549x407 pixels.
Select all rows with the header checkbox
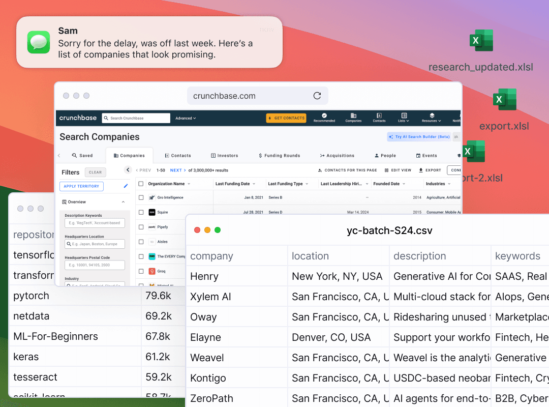pos(141,183)
